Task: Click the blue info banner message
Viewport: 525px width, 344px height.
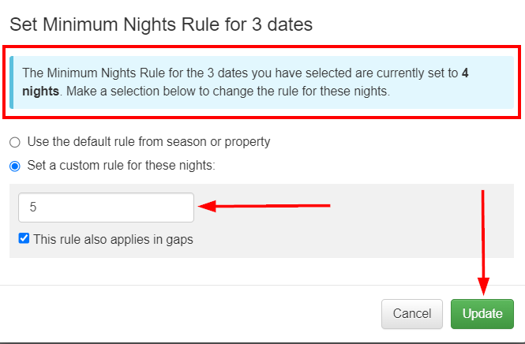Action: 261,82
